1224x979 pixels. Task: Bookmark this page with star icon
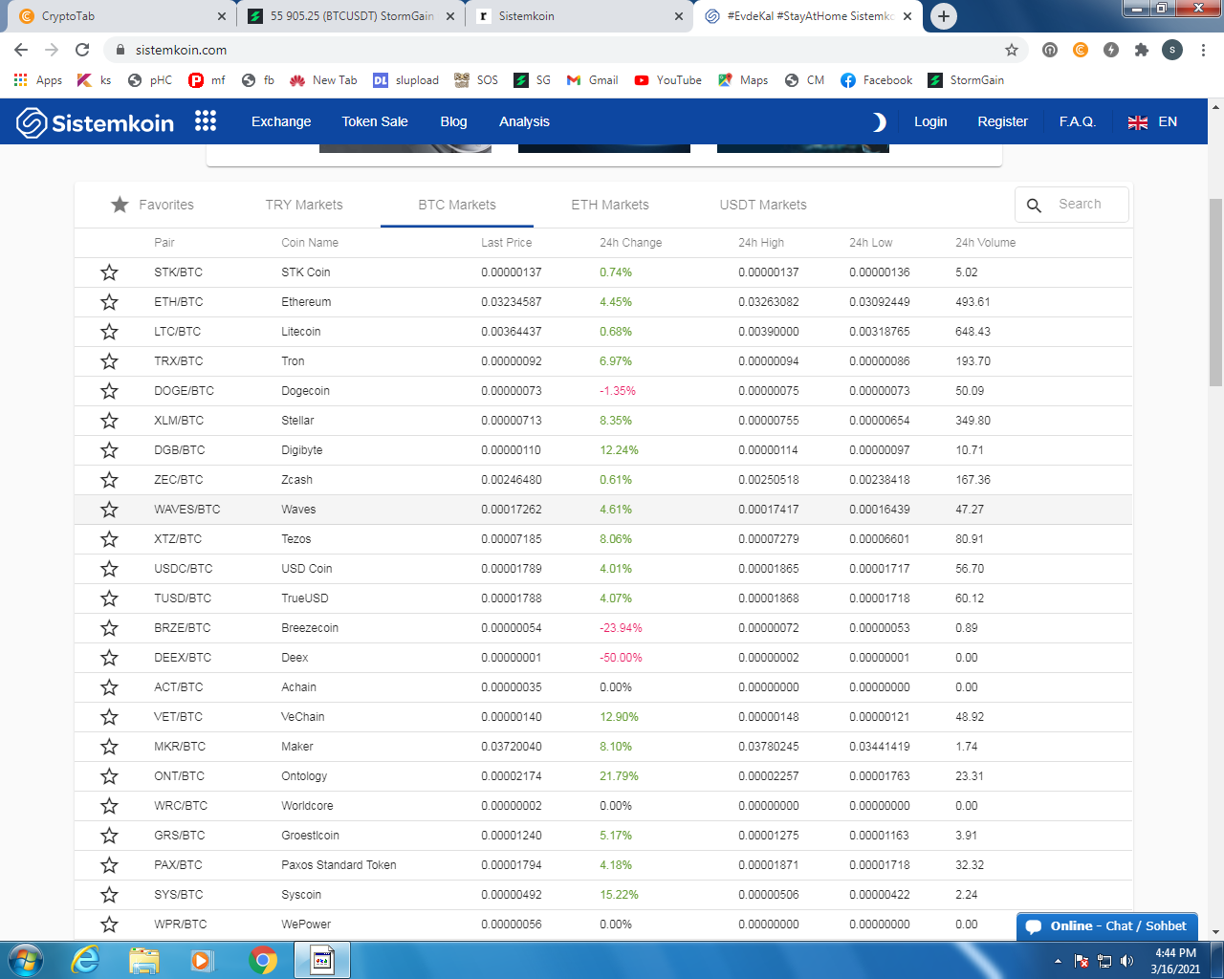tap(1012, 50)
